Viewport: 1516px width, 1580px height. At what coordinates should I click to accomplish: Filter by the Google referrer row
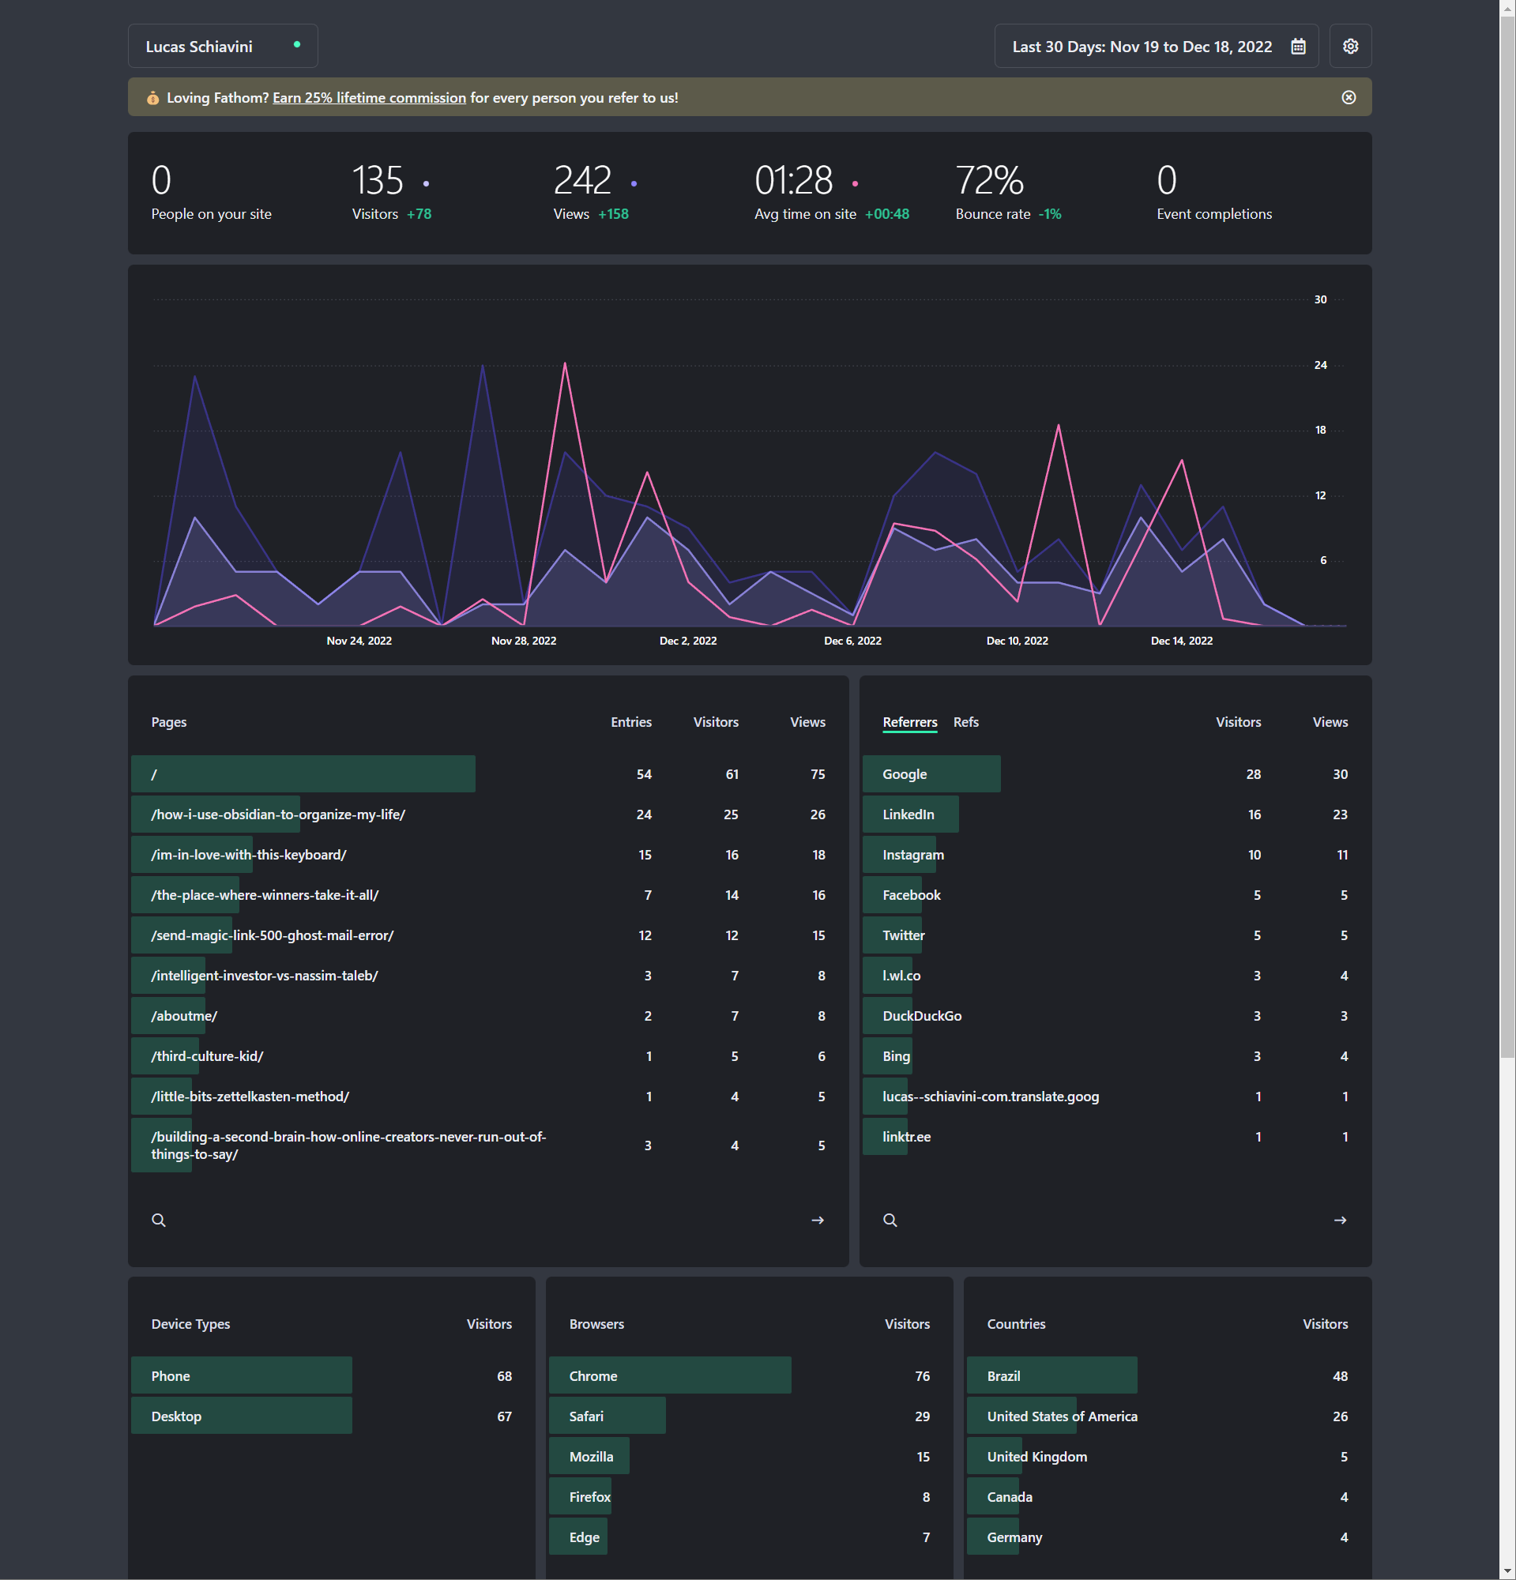tap(905, 774)
